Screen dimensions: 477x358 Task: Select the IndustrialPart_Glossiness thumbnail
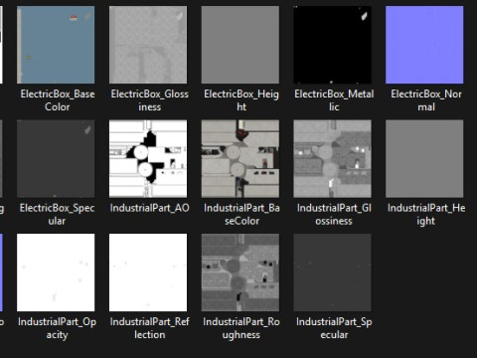332,159
